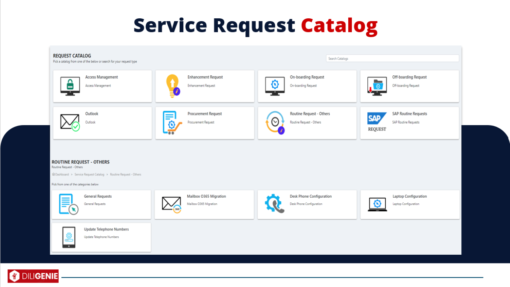Open the Outlook catalog tile

[102, 123]
